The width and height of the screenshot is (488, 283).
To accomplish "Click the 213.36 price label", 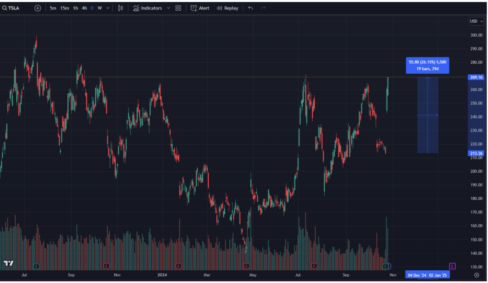I will pos(476,153).
